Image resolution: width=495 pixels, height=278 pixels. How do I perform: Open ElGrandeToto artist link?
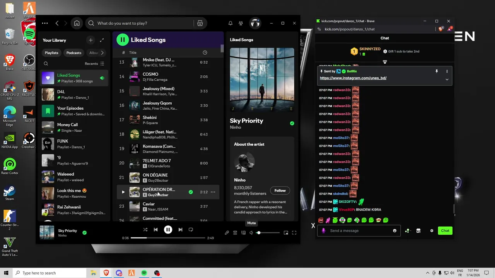[159, 166]
